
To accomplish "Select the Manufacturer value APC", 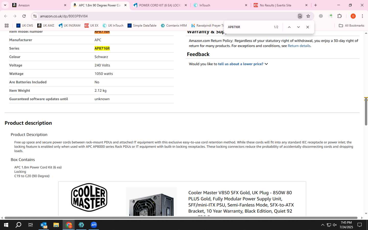I will click(x=98, y=40).
